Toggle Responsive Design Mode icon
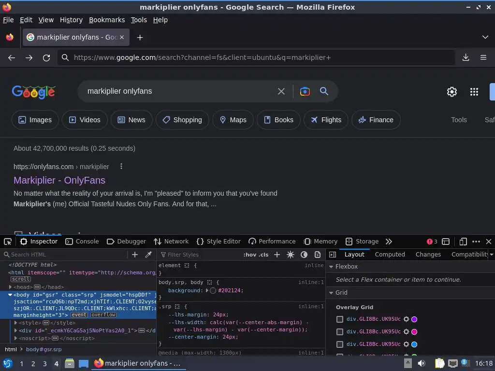495x371 pixels. point(463,242)
